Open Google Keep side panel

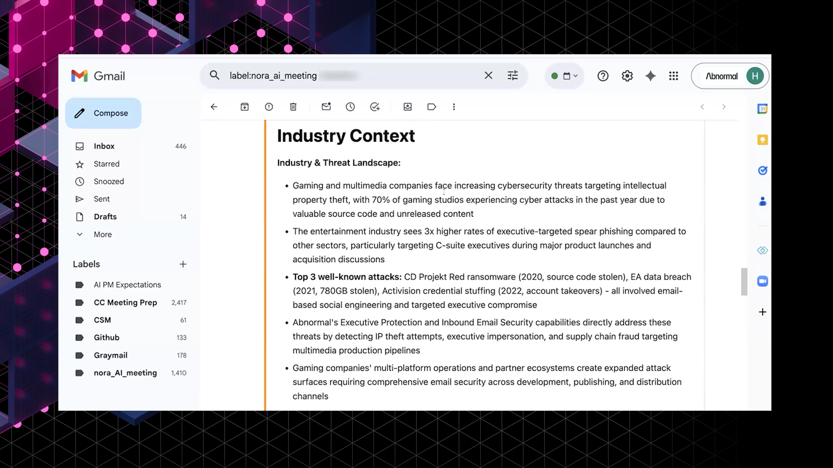[x=762, y=140]
